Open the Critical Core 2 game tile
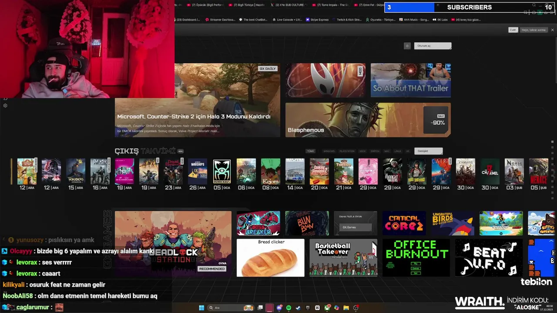The height and width of the screenshot is (313, 557). coord(404,223)
